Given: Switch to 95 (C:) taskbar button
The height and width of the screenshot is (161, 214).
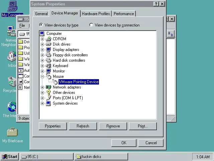Looking at the screenshot, I should [x=47, y=157].
